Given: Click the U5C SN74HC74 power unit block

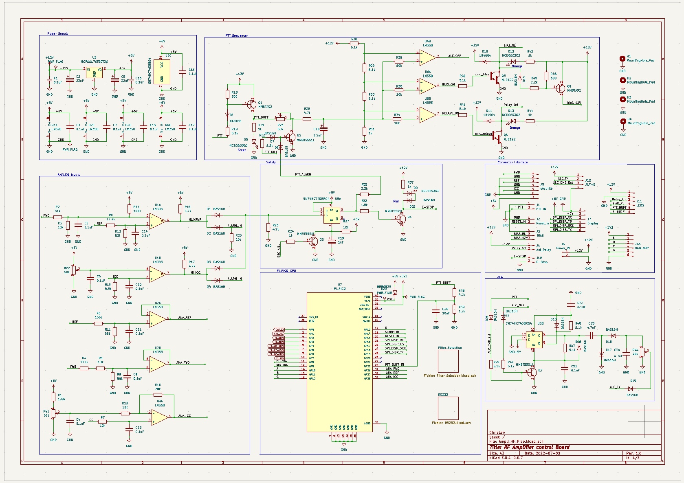Looking at the screenshot, I should [x=162, y=71].
